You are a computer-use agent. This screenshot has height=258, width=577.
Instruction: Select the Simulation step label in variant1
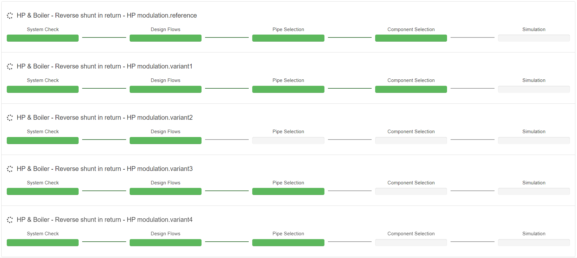pos(534,80)
